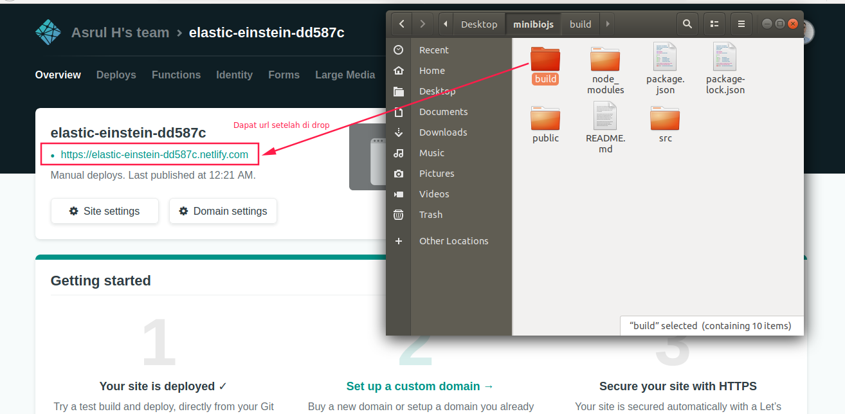This screenshot has width=845, height=414.
Task: Open Asrul H's team breadcrumb
Action: (x=120, y=33)
